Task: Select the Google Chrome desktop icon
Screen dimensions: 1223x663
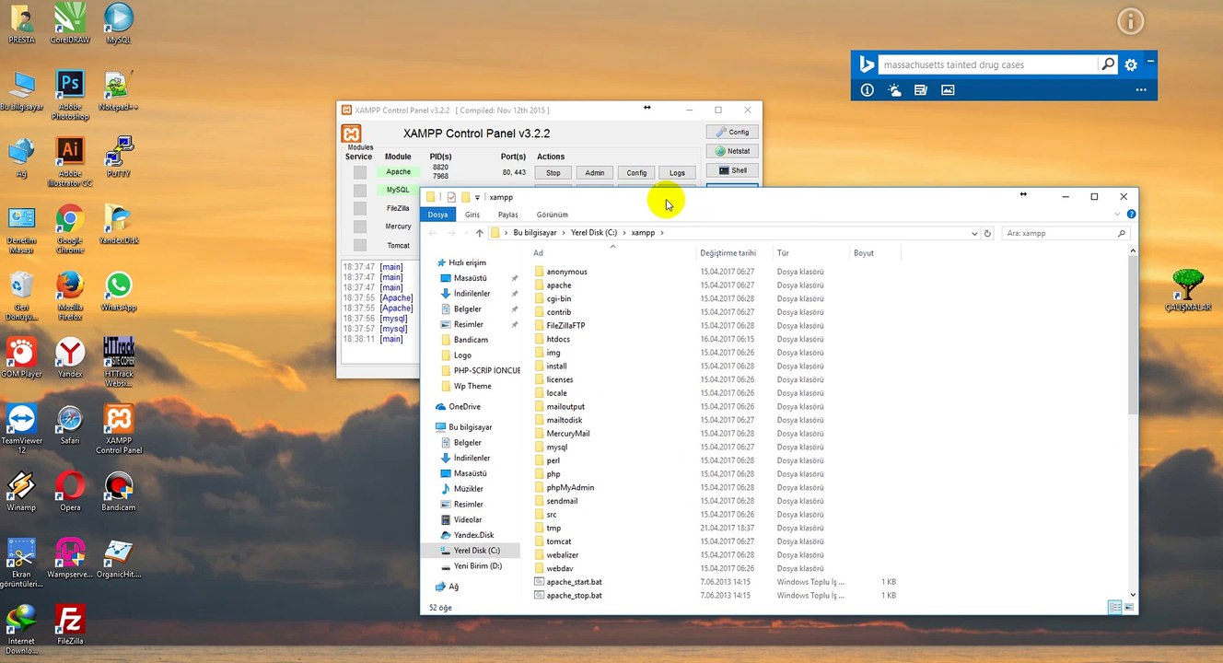Action: [x=70, y=229]
